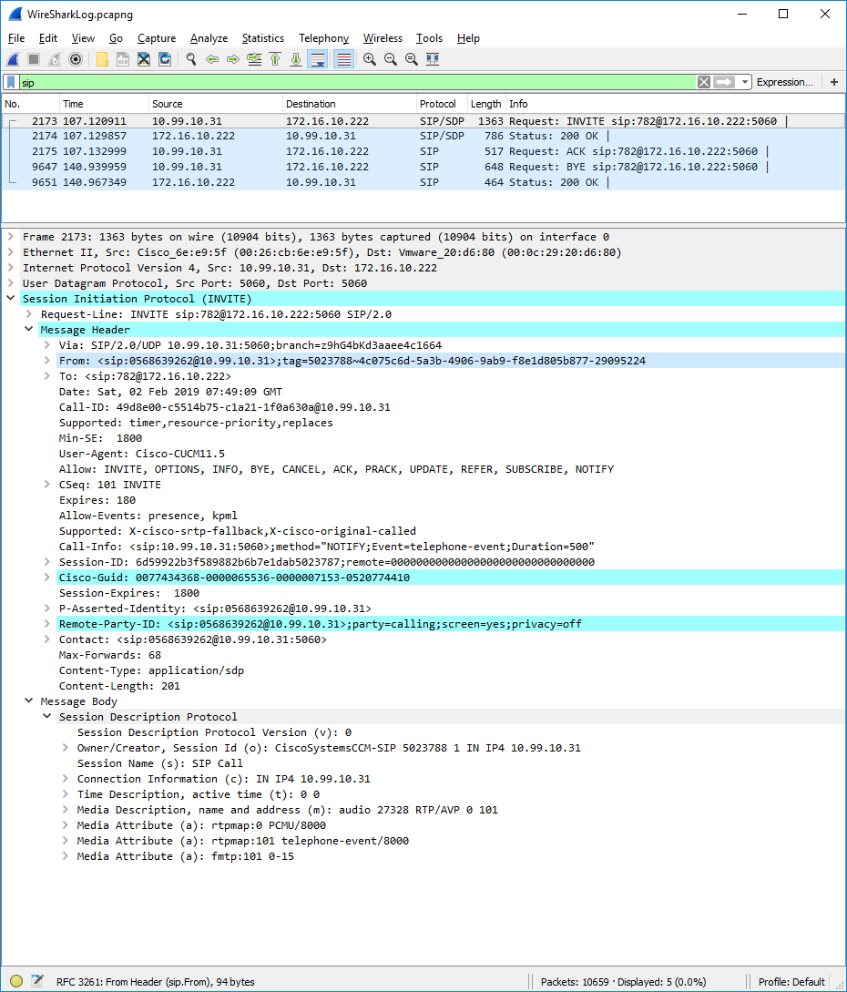Viewport: 847px width, 992px height.
Task: Clear the display filter with X button
Action: (x=704, y=82)
